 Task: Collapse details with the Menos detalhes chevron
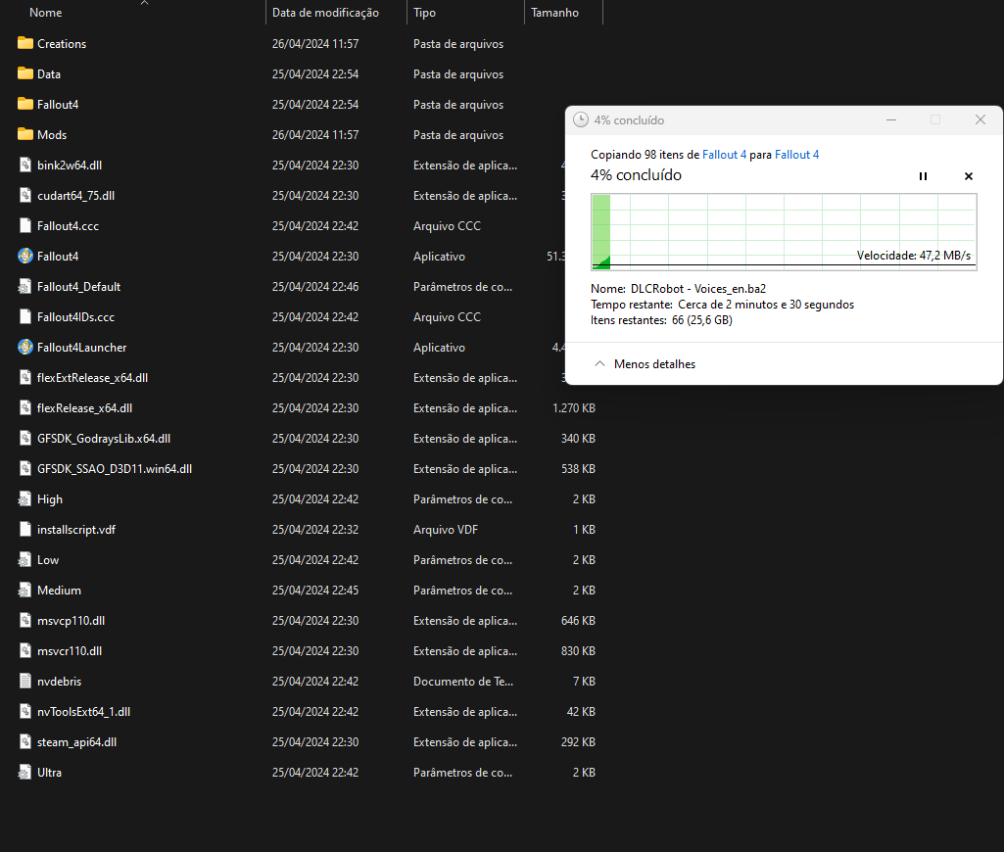click(599, 363)
